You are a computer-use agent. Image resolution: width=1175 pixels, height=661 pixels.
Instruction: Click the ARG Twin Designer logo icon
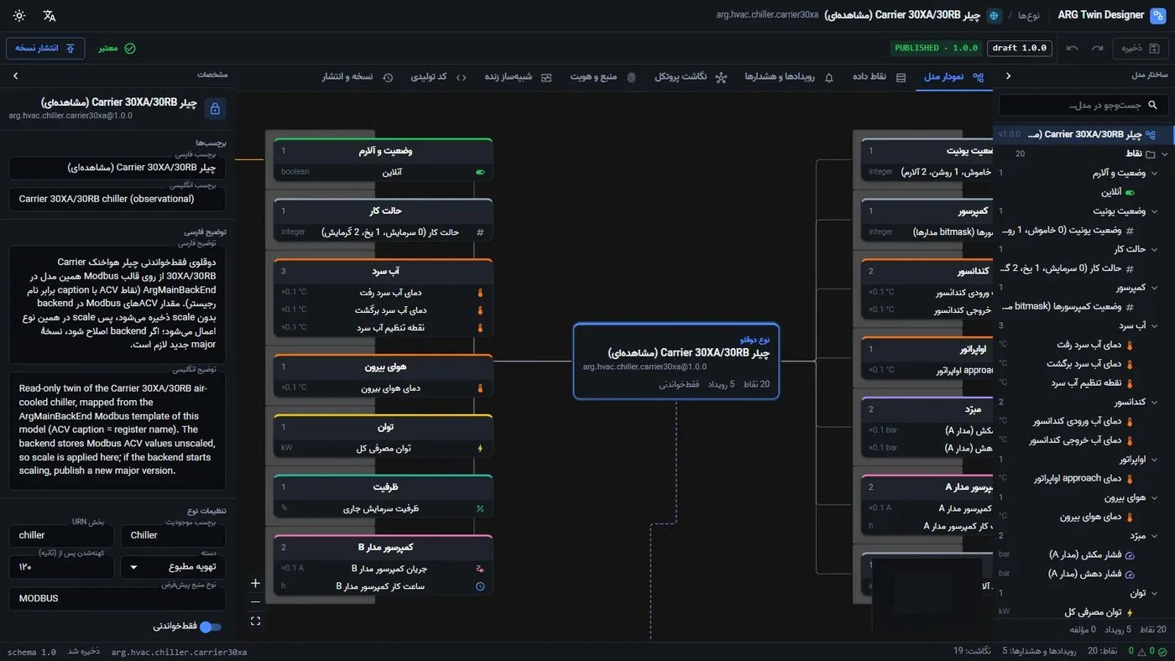pyautogui.click(x=1158, y=15)
